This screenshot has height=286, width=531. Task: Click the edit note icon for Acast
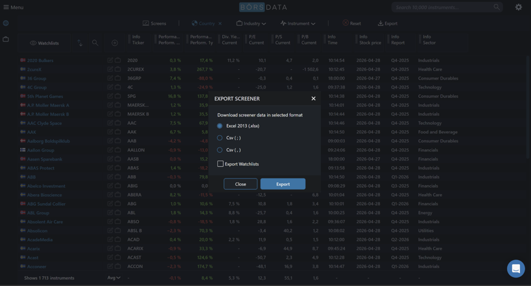pyautogui.click(x=110, y=258)
